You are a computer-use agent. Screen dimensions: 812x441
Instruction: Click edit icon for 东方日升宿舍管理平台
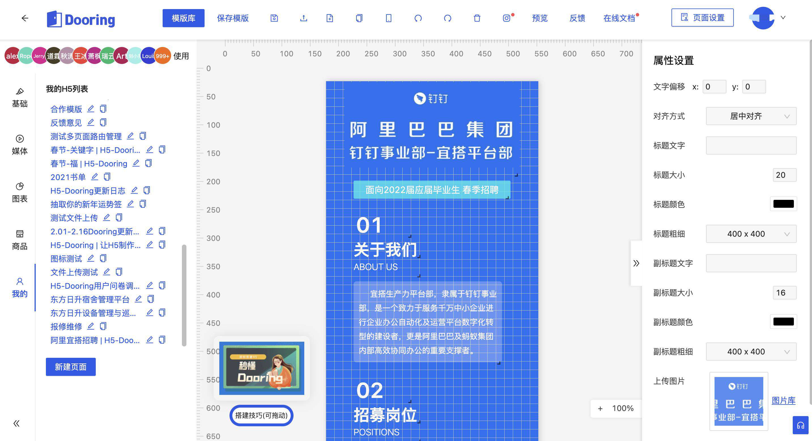point(138,299)
